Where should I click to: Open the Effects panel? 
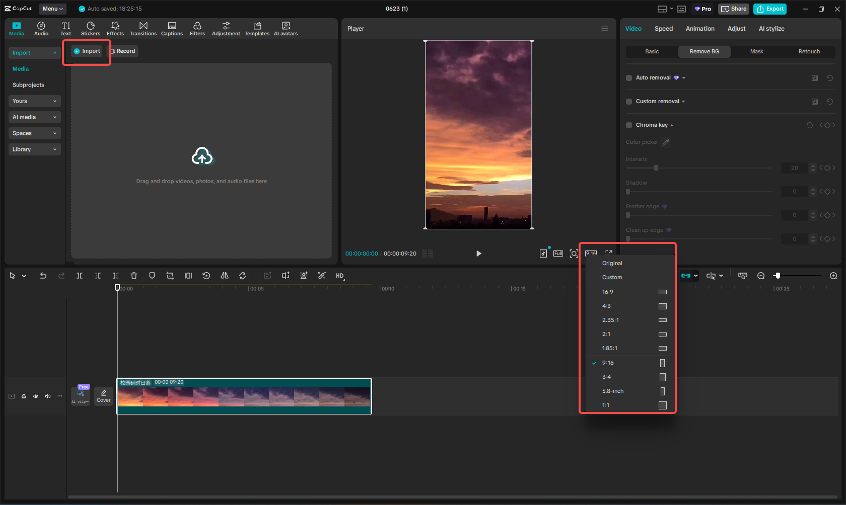click(115, 29)
